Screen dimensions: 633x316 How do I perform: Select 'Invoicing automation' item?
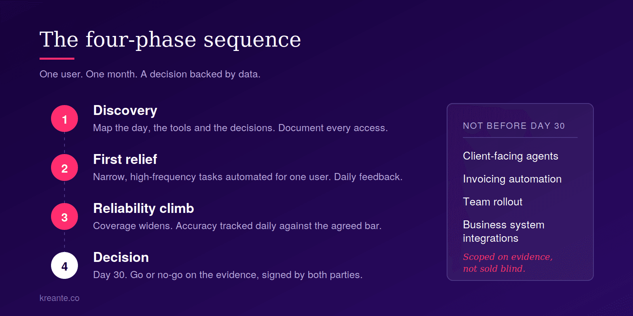point(512,179)
